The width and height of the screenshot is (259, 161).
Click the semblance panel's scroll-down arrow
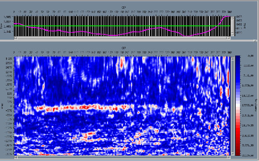tap(232, 154)
